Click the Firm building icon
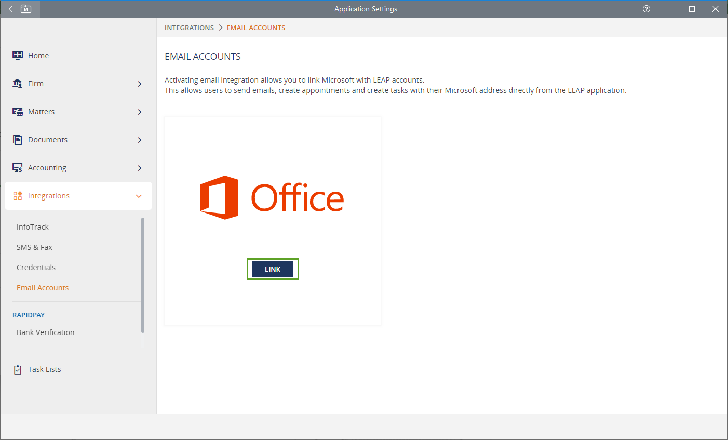The height and width of the screenshot is (440, 728). pyautogui.click(x=18, y=84)
